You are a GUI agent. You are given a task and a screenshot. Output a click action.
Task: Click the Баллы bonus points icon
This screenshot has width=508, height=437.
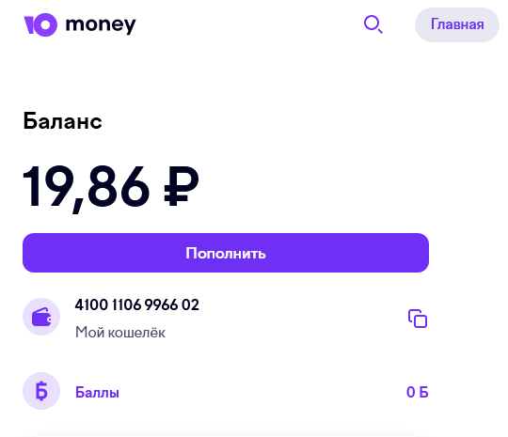tap(41, 391)
